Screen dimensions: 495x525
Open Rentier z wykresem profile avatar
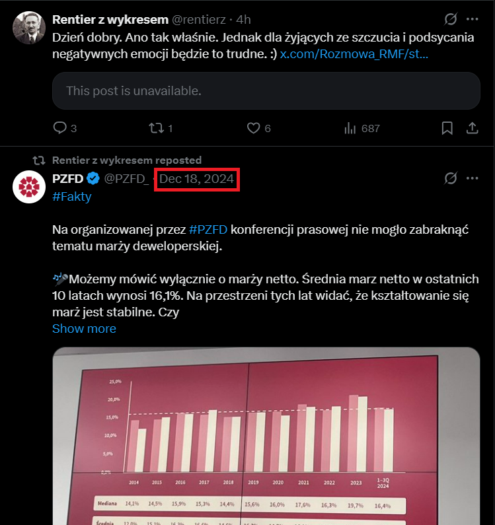tap(29, 28)
